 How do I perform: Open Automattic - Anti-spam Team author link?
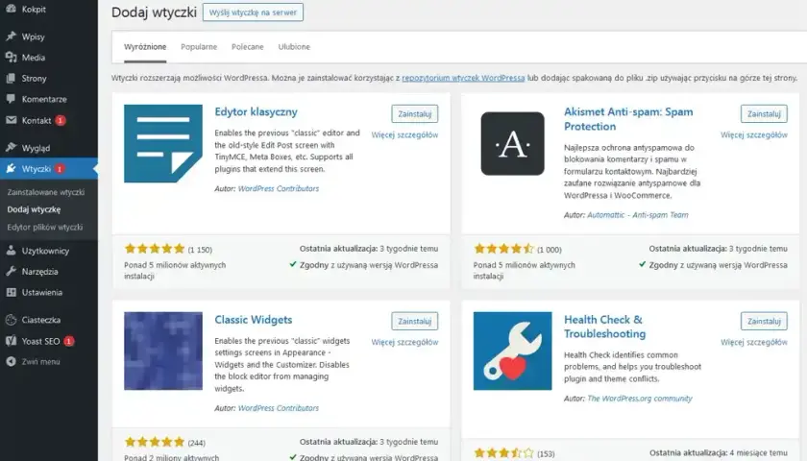638,215
